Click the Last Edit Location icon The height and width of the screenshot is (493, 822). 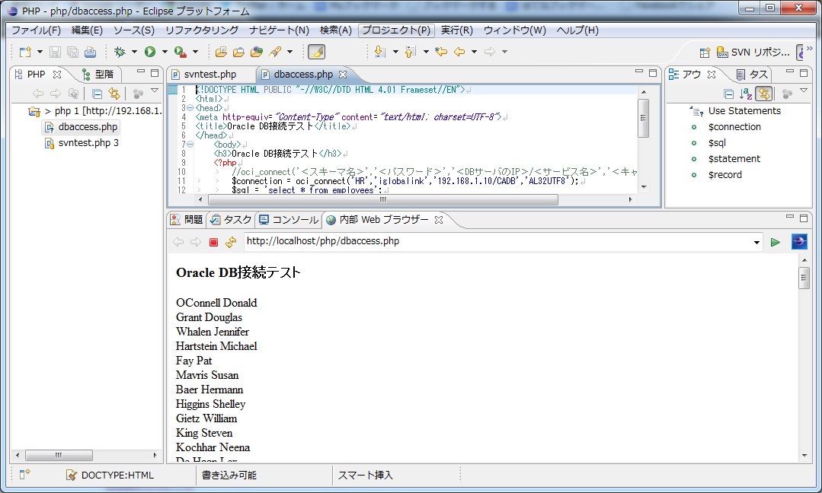pyautogui.click(x=441, y=52)
